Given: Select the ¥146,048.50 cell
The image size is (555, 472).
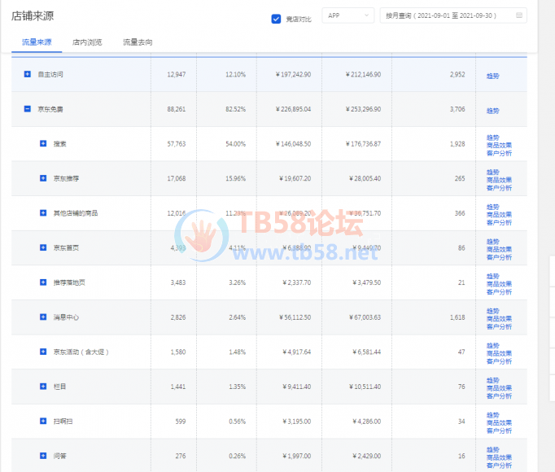Looking at the screenshot, I should coord(294,144).
